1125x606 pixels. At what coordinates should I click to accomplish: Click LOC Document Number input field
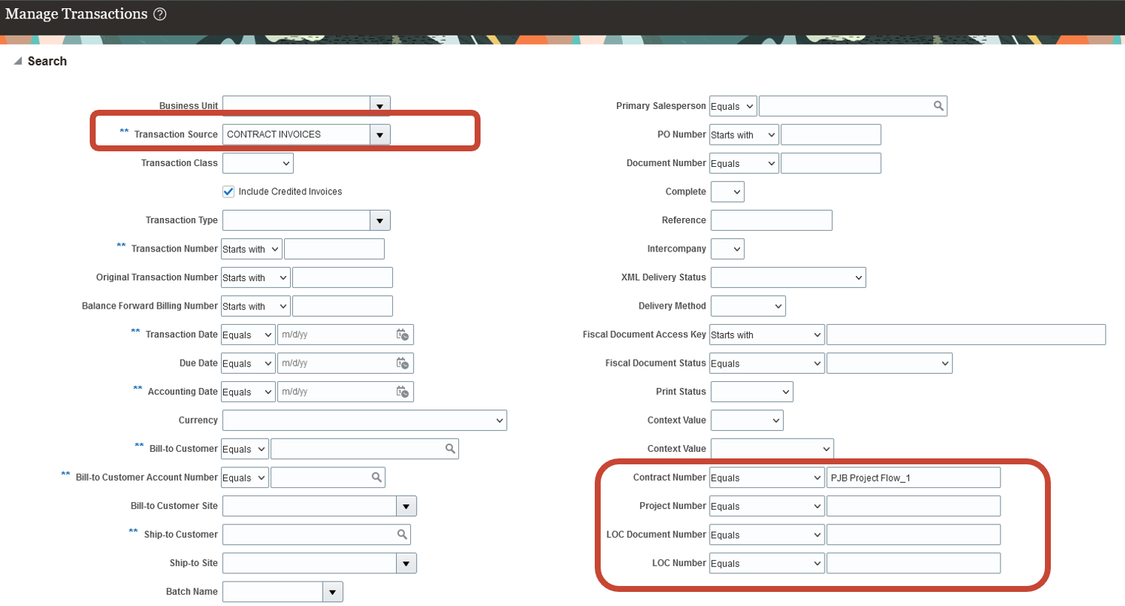coord(914,535)
